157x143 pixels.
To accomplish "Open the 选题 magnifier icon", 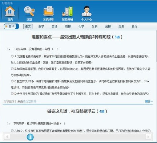I will tap(29, 13).
